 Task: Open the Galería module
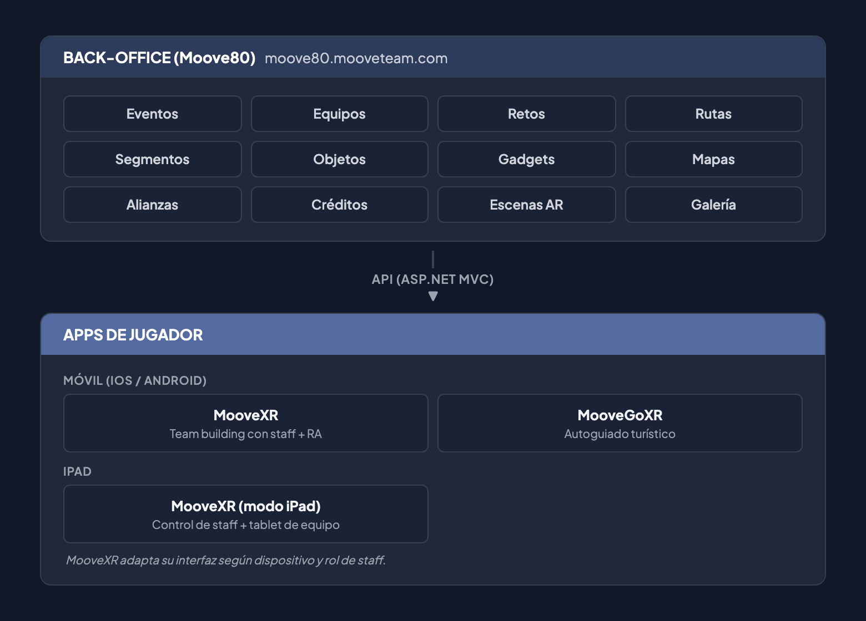[713, 205]
